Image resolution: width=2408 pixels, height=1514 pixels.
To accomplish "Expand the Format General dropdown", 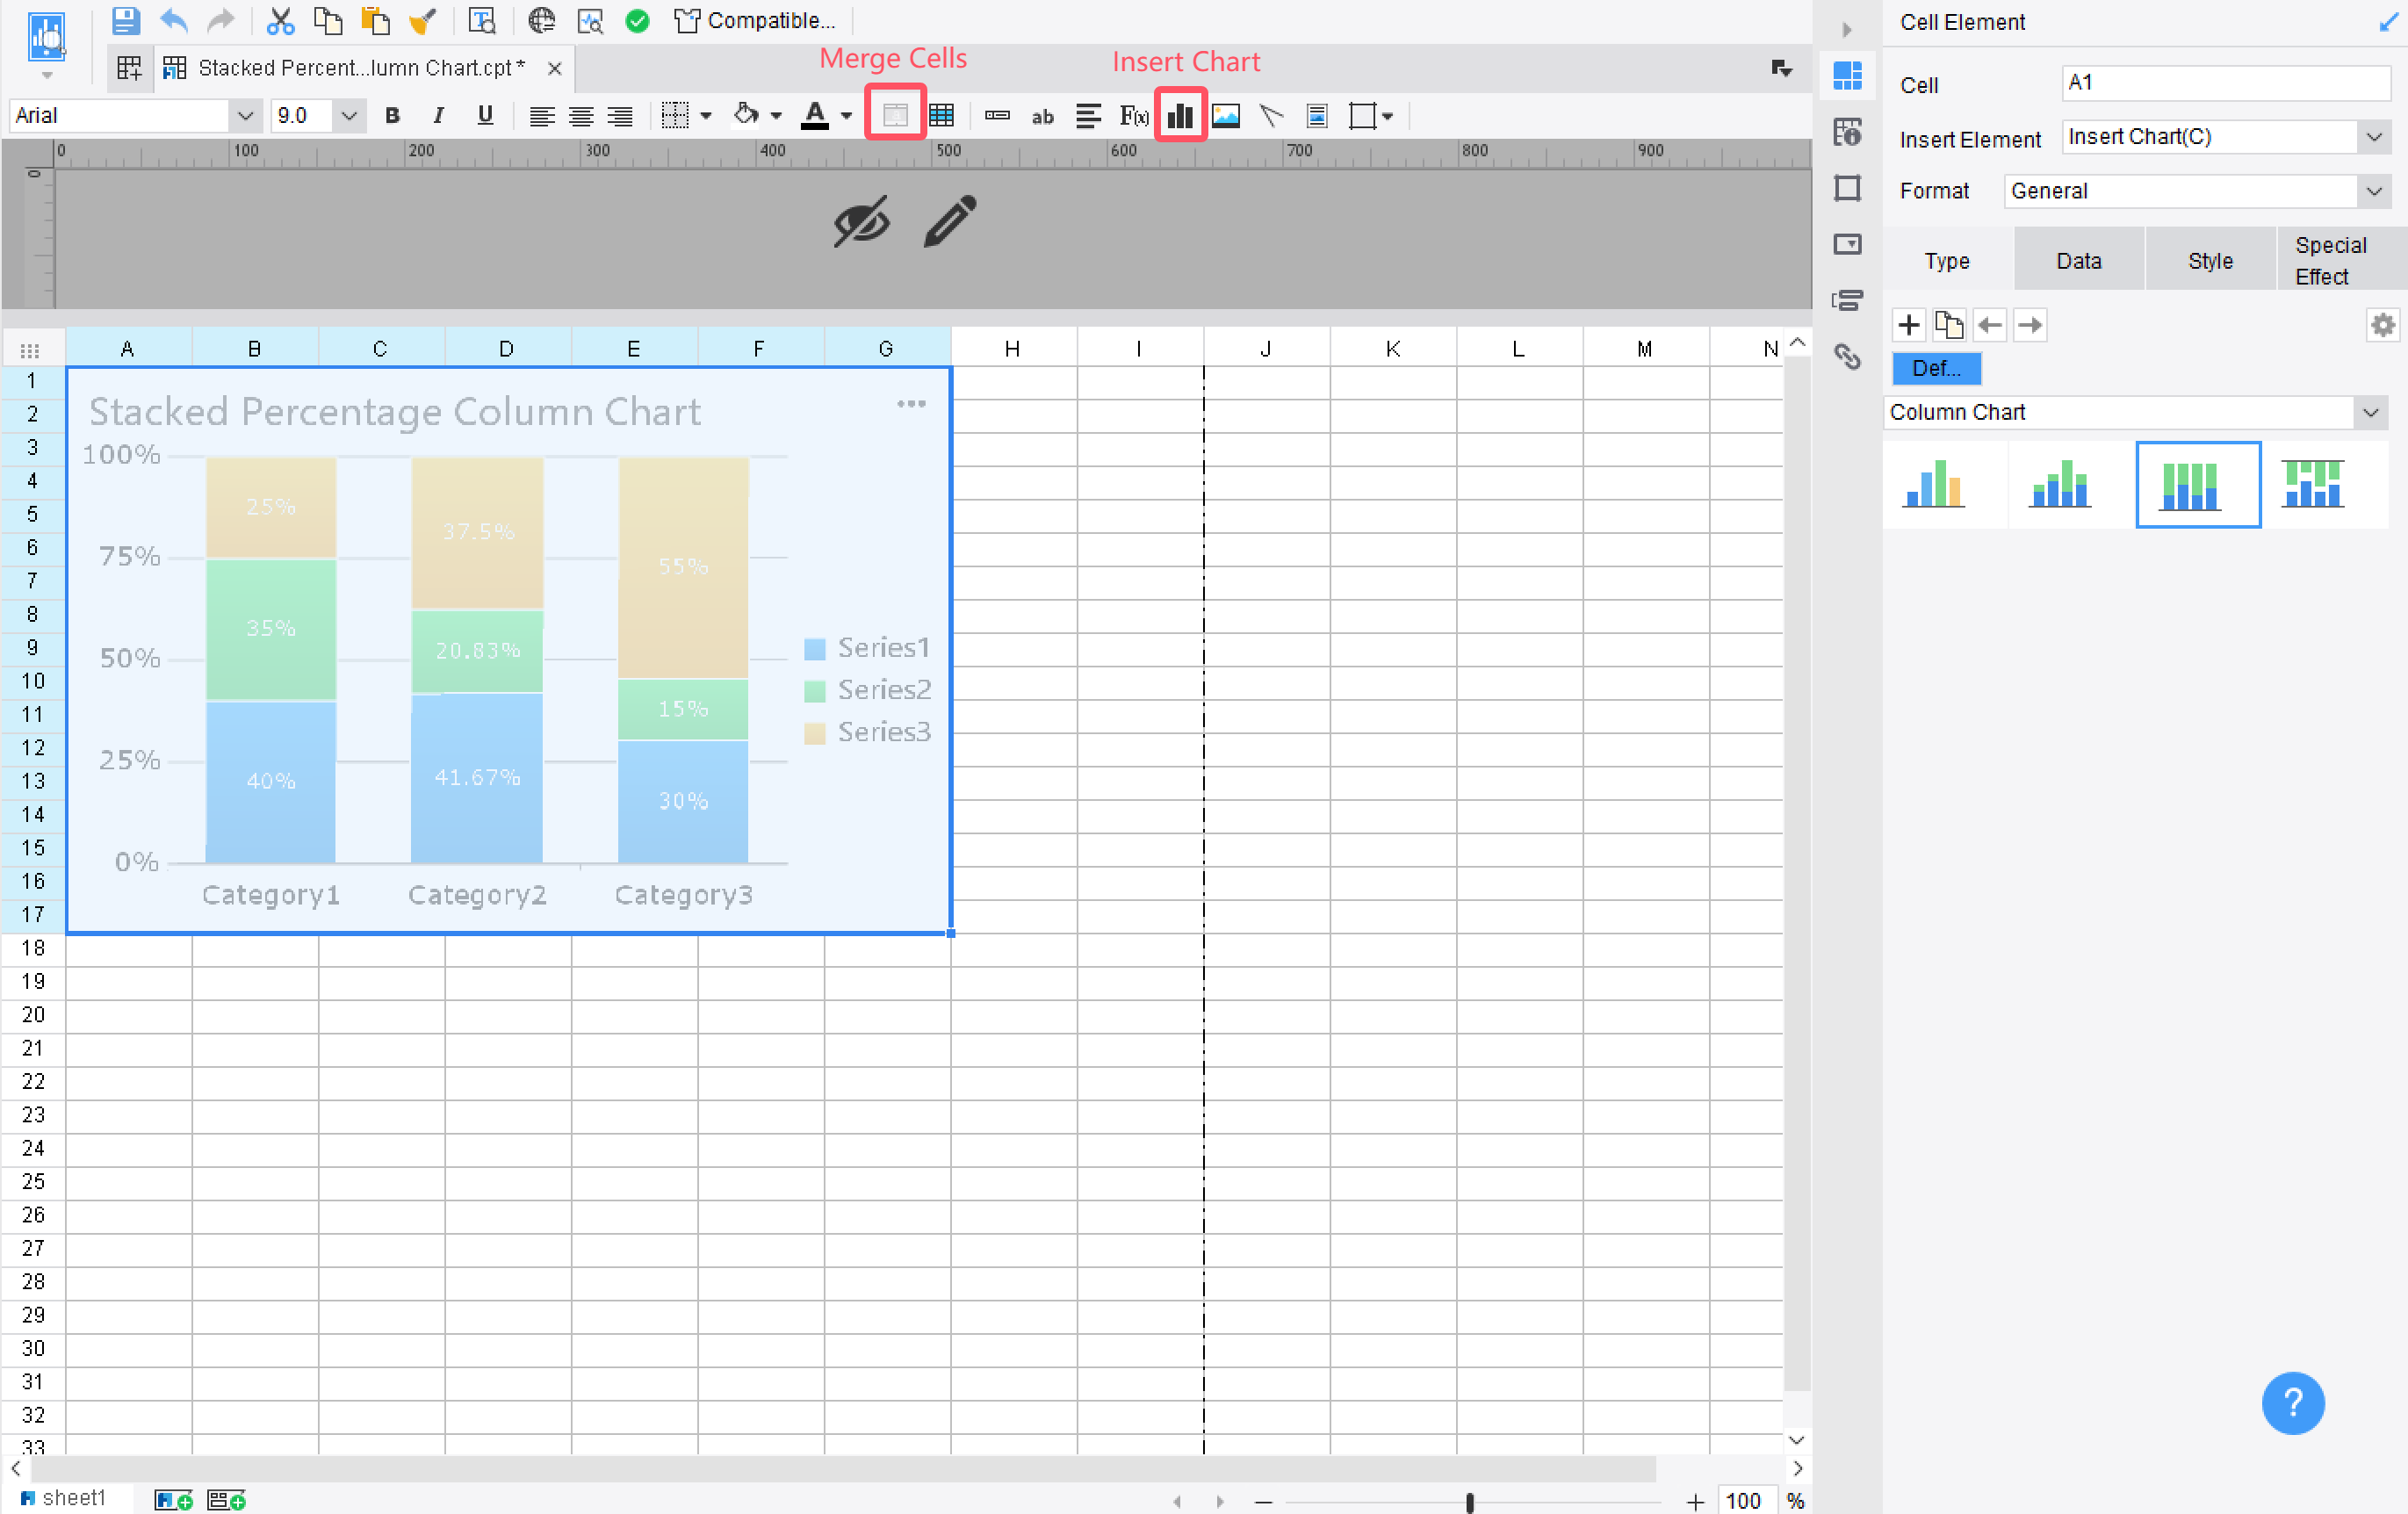I will (2374, 191).
